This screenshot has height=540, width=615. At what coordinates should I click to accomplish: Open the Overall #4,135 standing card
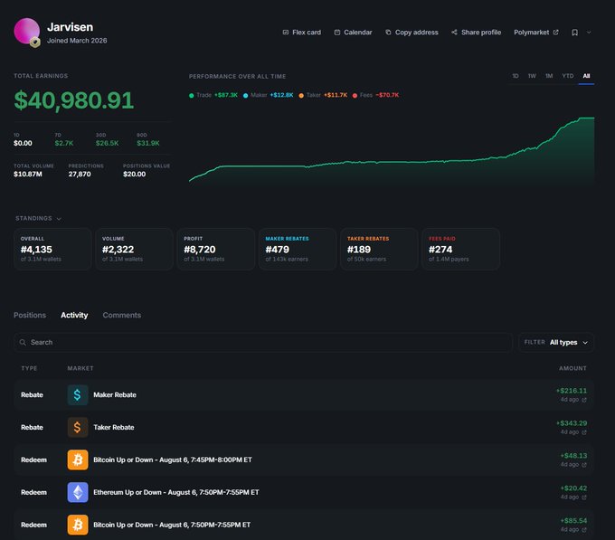[x=52, y=249]
